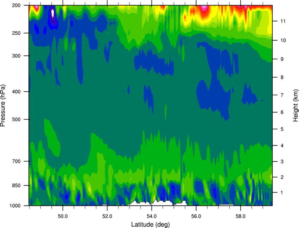Image resolution: width=299 pixels, height=228 pixels.
Task: Pick the 1 km height label
Action: click(282, 193)
